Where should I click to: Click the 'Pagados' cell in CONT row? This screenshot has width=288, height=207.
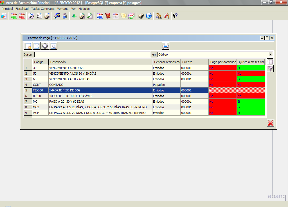click(x=166, y=85)
